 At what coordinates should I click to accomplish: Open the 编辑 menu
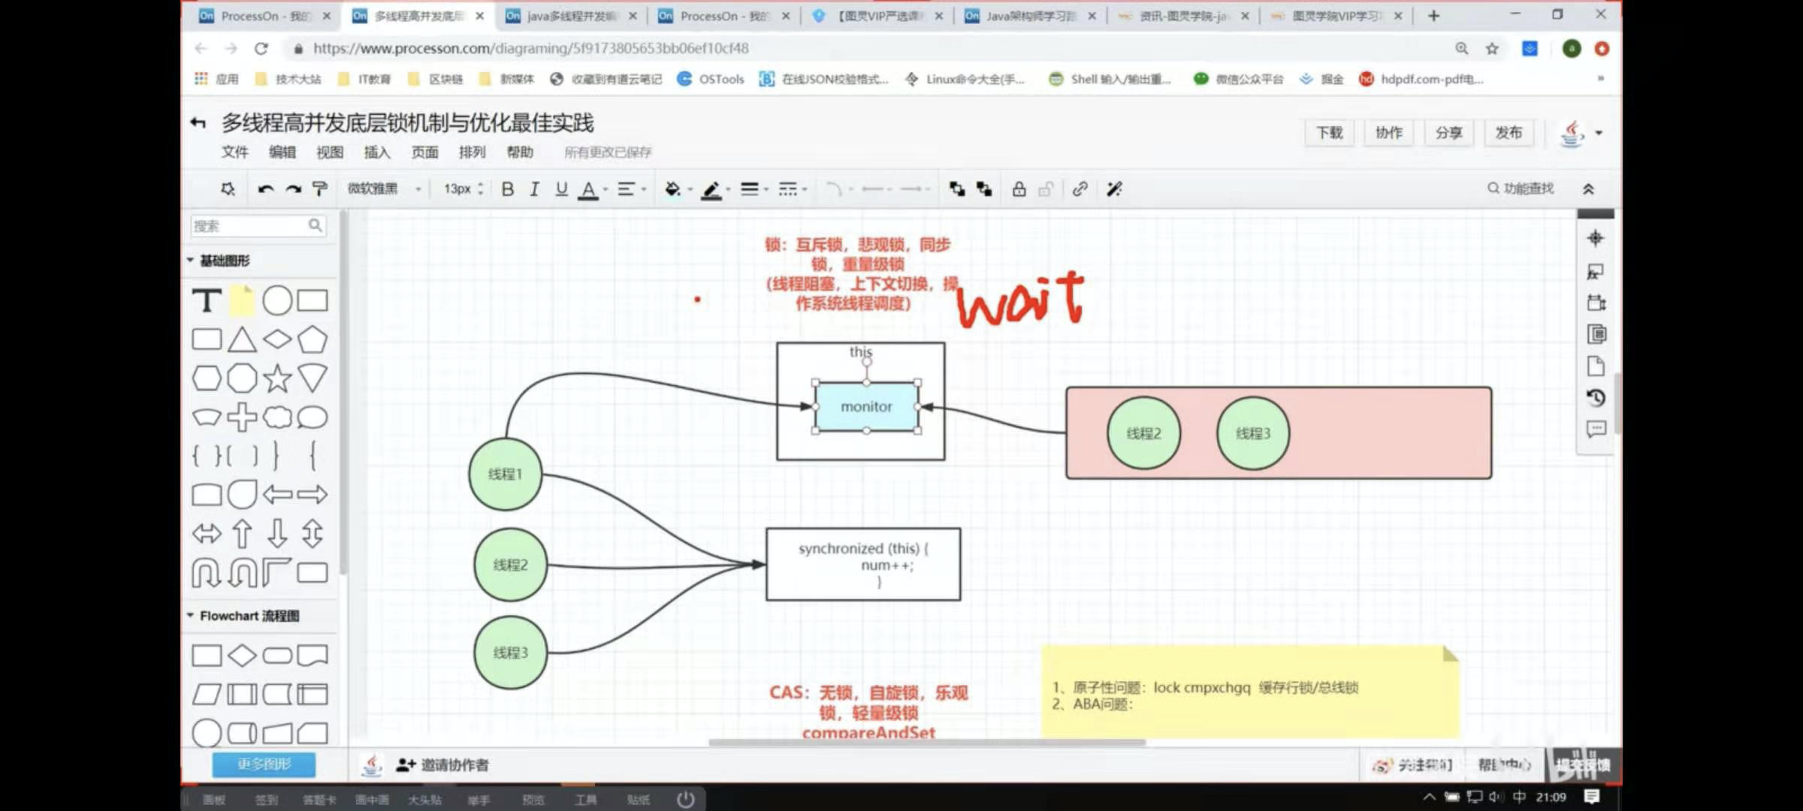[x=282, y=152]
